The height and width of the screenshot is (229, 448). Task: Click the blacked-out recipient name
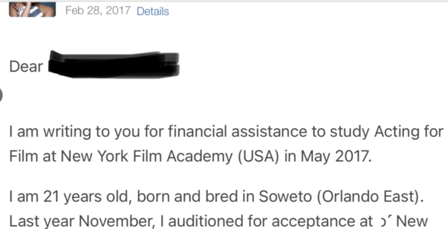point(113,64)
